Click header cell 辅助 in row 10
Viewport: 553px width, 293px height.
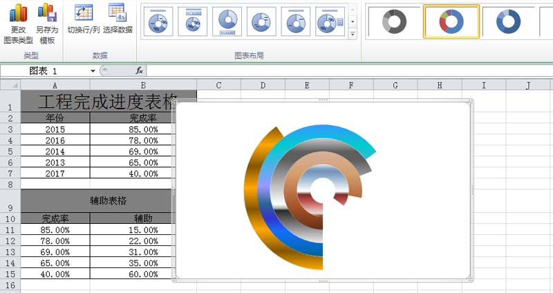[131, 218]
